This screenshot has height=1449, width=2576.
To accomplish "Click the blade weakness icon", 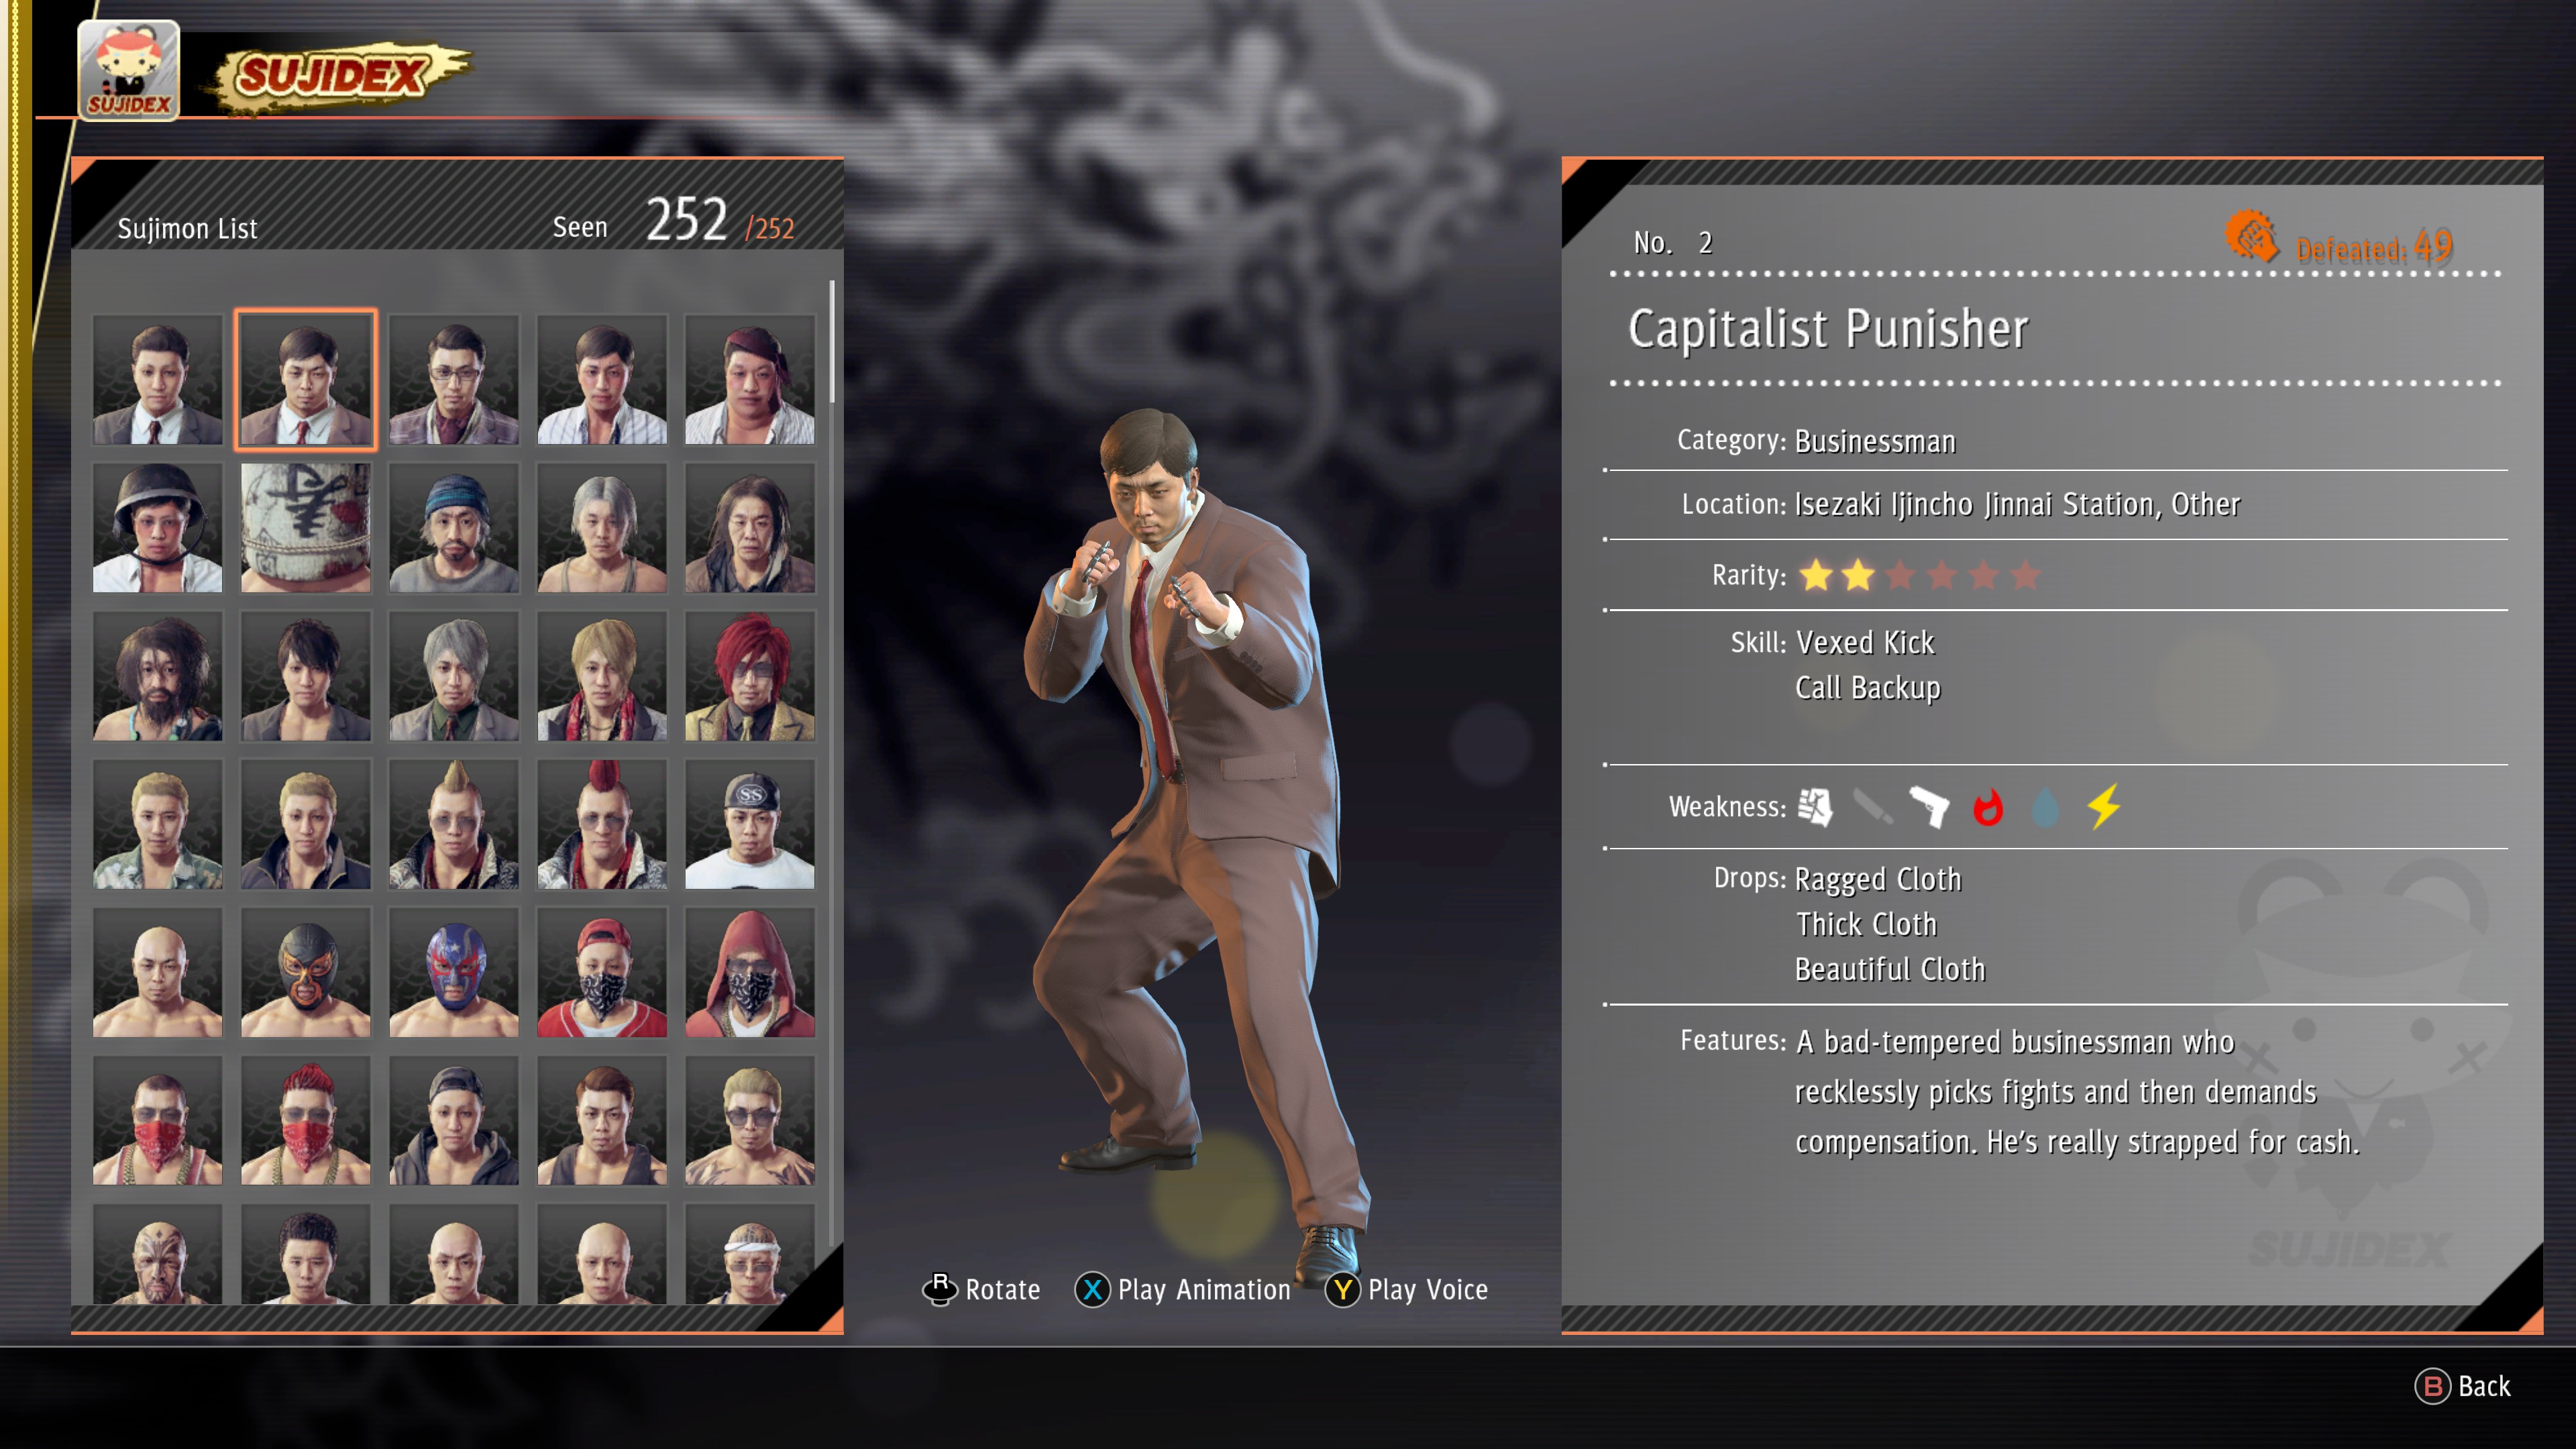I will pos(1872,807).
